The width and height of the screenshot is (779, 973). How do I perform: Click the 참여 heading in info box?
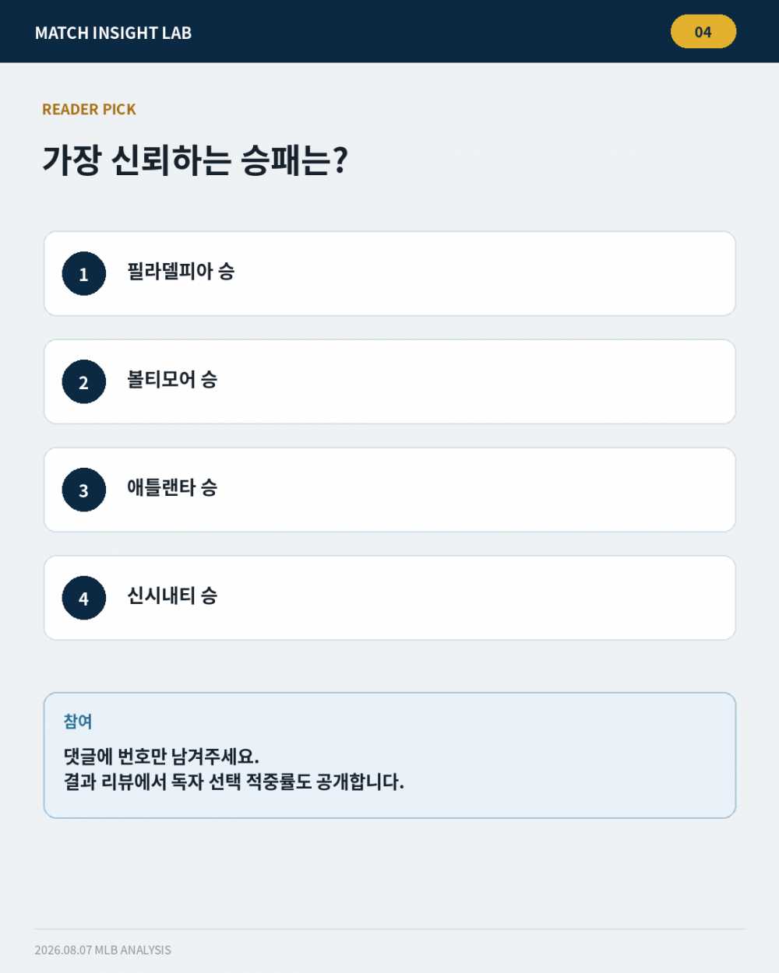tap(78, 722)
